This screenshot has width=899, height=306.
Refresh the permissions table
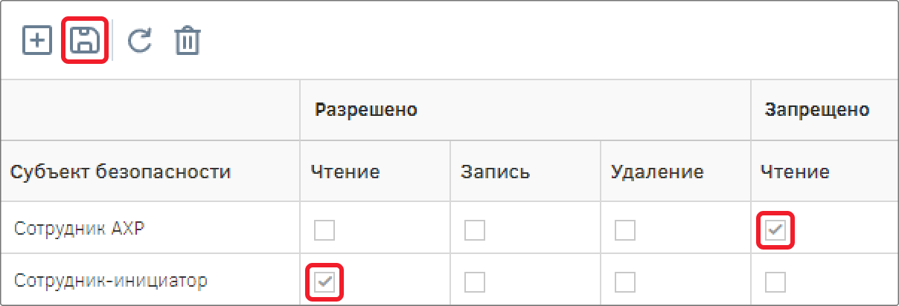point(139,41)
